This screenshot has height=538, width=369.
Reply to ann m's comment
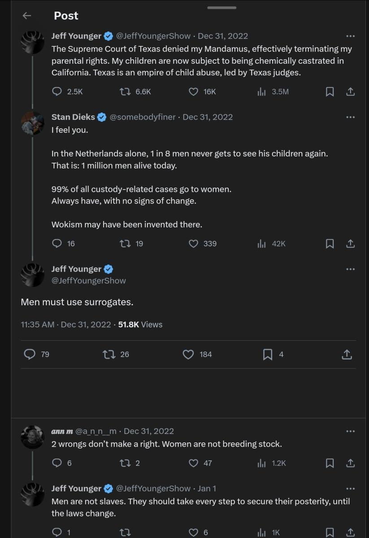[x=57, y=463]
